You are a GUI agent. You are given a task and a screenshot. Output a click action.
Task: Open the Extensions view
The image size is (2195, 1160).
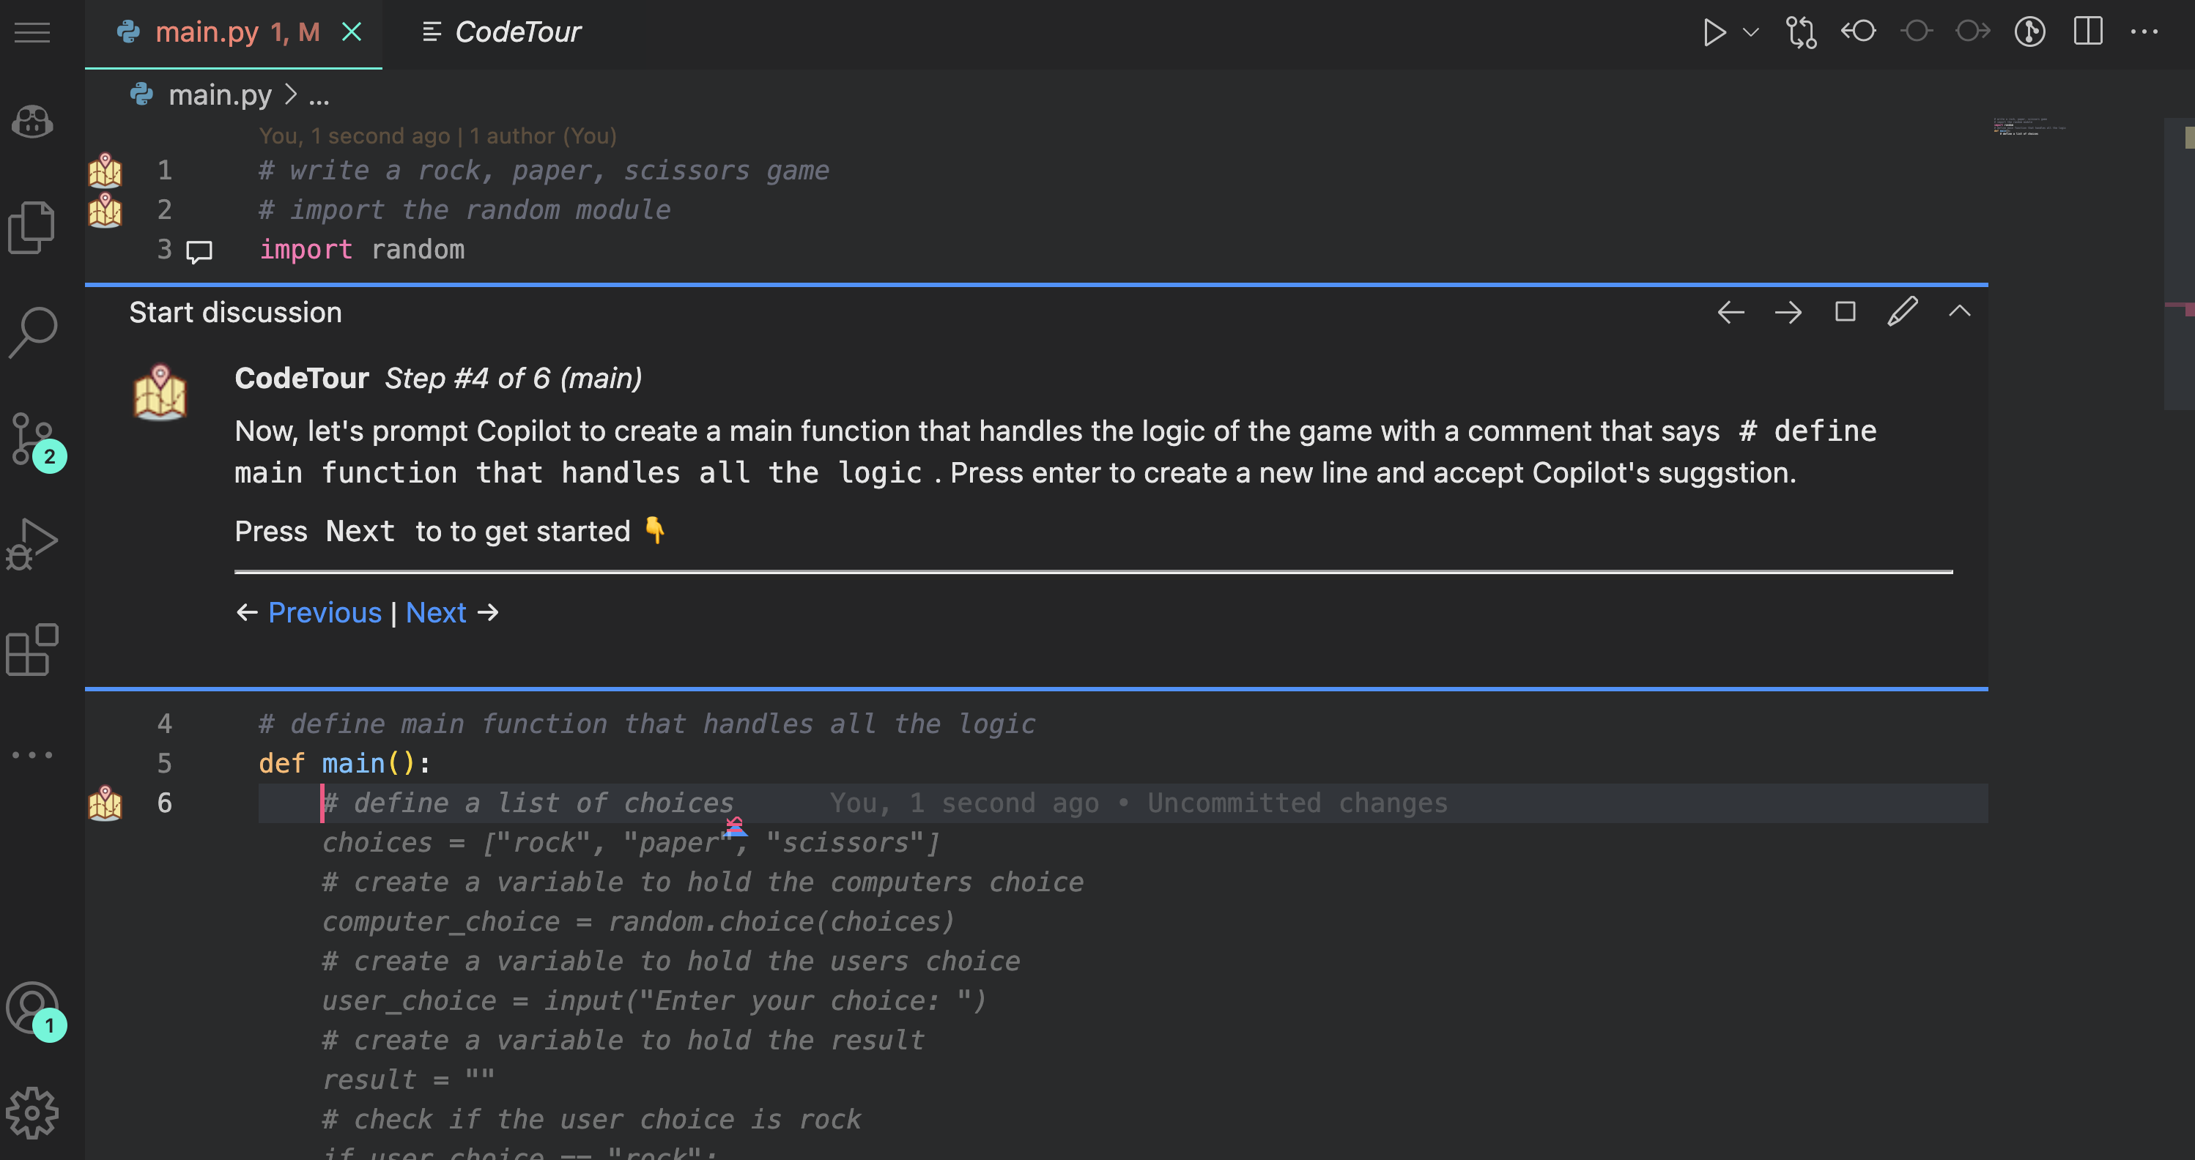[32, 650]
